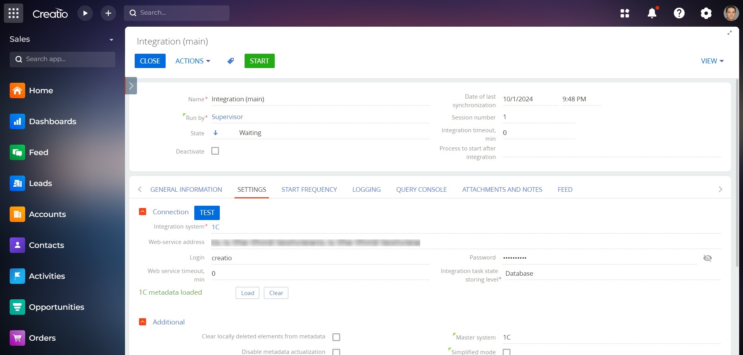Viewport: 743px width, 355px height.
Task: Toggle Disable metadata actualization checkbox
Action: click(x=336, y=352)
